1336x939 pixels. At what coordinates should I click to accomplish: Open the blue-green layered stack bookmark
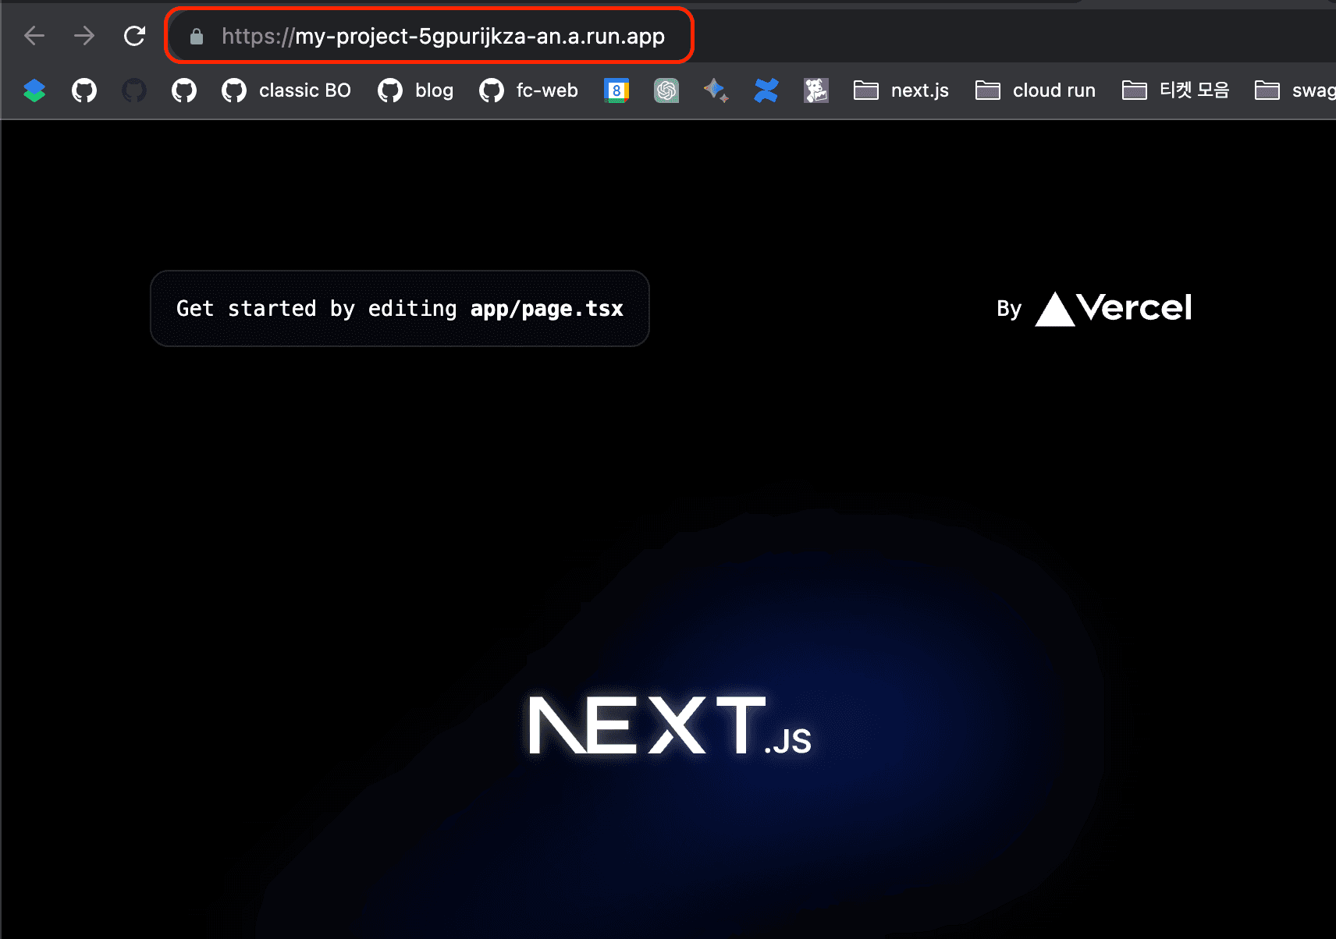point(34,90)
